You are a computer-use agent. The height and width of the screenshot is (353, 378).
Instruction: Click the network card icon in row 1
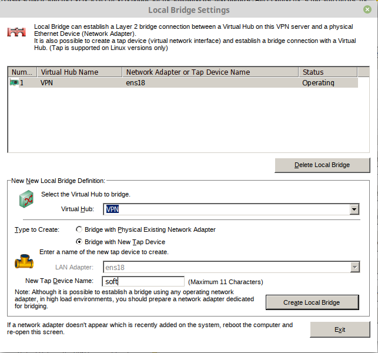tap(14, 82)
